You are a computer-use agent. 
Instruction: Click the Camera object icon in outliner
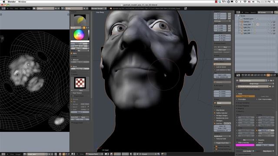(x=242, y=22)
